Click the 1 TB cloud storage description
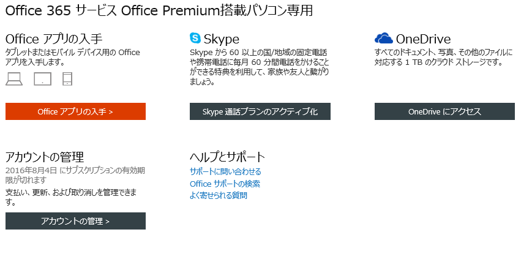The width and height of the screenshot is (532, 254). (x=443, y=58)
